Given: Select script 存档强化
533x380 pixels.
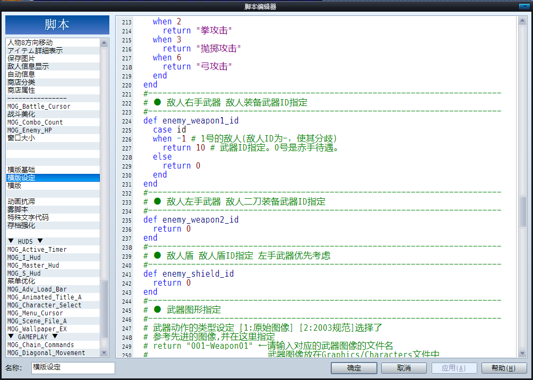Looking at the screenshot, I should pos(53,225).
